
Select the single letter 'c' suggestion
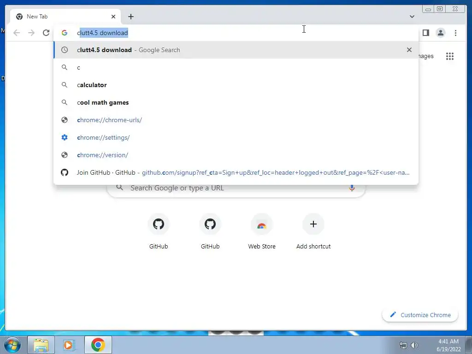tap(236, 67)
